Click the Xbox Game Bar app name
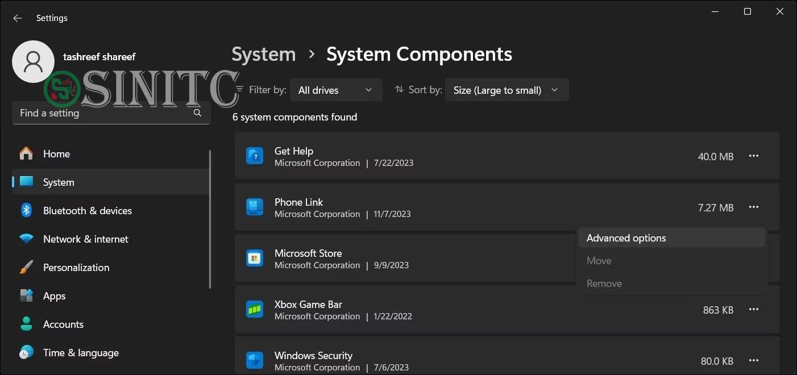The image size is (797, 375). pyautogui.click(x=308, y=305)
